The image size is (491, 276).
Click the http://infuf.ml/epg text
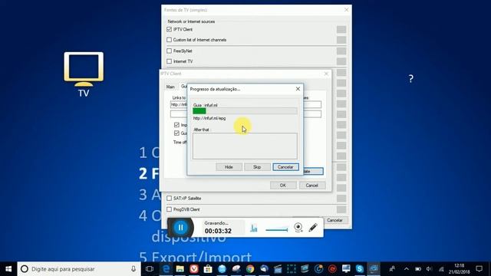209,118
